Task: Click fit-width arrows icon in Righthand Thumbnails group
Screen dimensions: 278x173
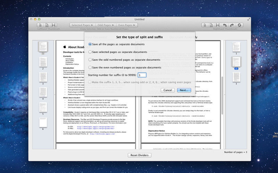Action: (x=218, y=25)
